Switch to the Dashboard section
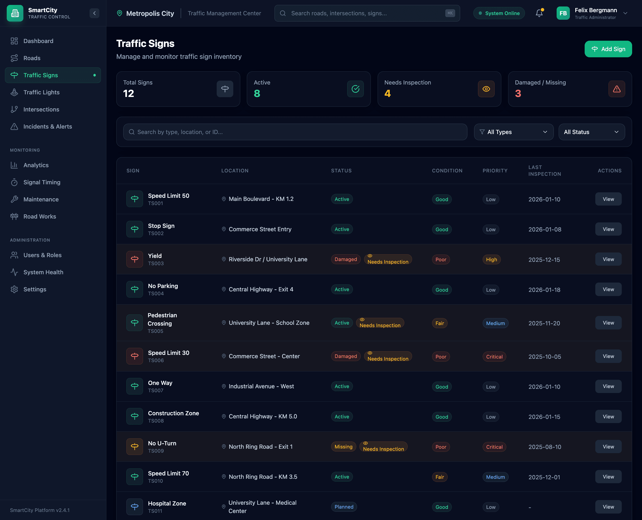The width and height of the screenshot is (642, 520). point(38,41)
